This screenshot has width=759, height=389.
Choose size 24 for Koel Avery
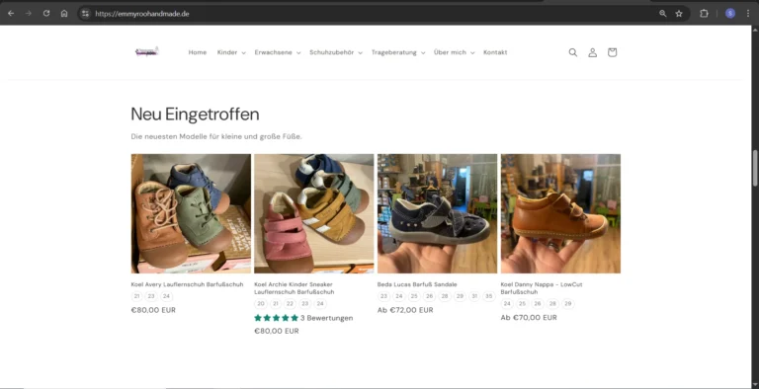166,296
